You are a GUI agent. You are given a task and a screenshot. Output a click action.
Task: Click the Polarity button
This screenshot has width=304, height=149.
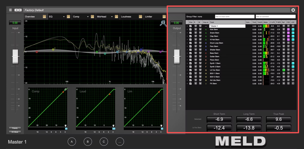[15, 128]
